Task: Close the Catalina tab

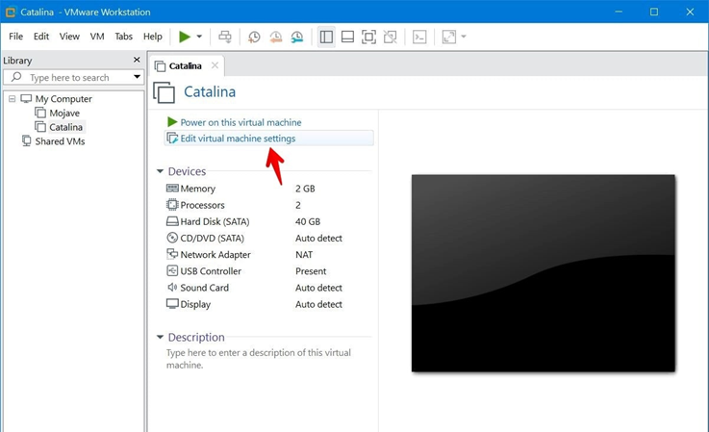Action: [215, 65]
